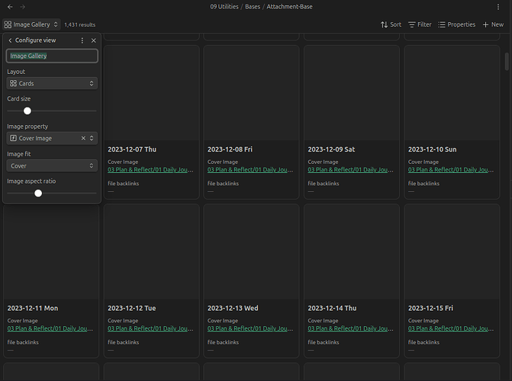512x381 pixels.
Task: Open the Filter panel
Action: pos(419,24)
